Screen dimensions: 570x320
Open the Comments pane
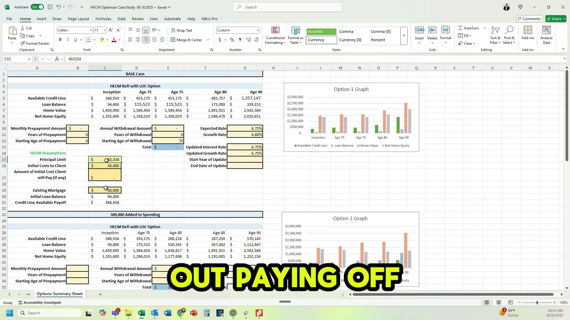click(529, 19)
